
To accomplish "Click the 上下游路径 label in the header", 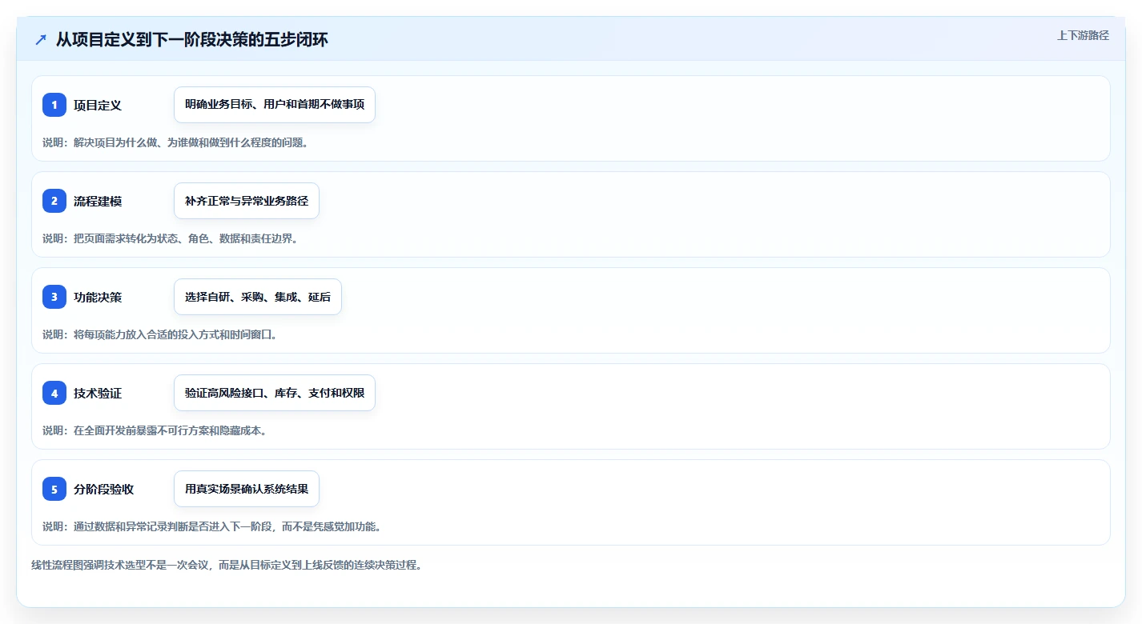I will tap(1083, 35).
